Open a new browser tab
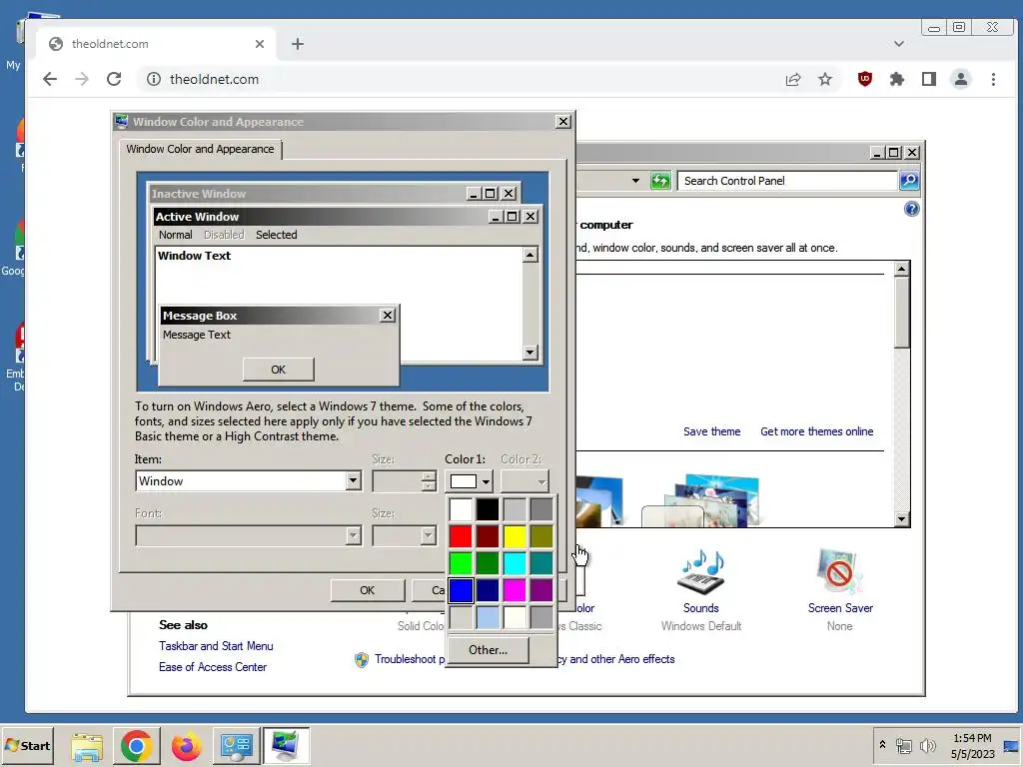1023x767 pixels. (x=298, y=44)
